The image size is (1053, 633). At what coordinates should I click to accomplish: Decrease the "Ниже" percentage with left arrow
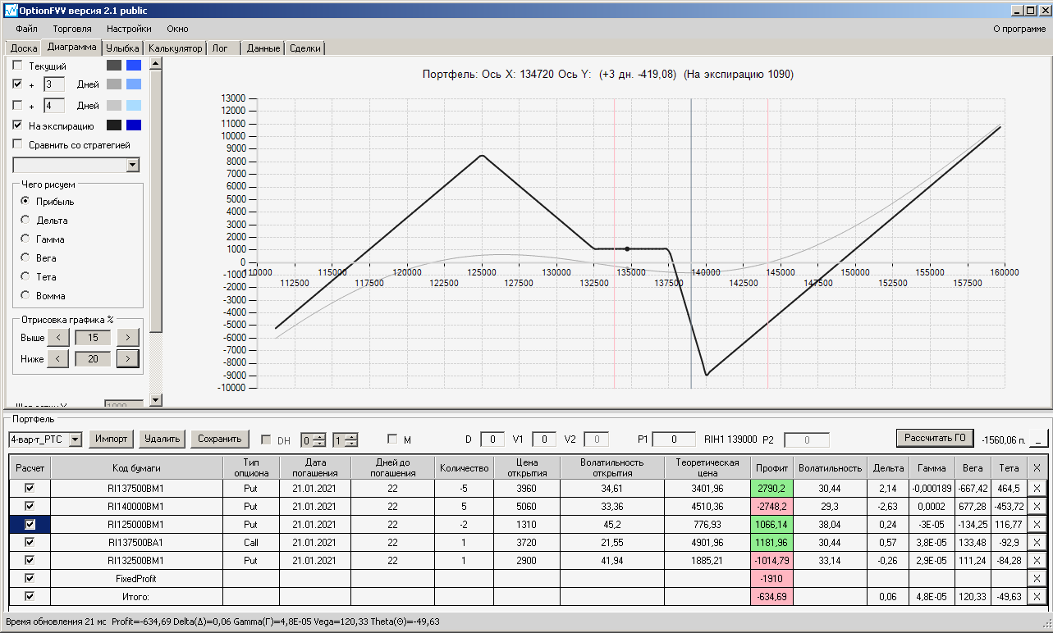tap(57, 358)
